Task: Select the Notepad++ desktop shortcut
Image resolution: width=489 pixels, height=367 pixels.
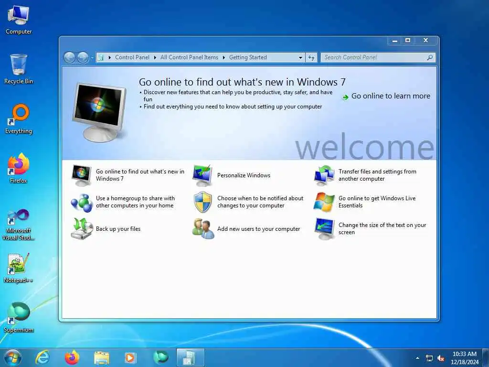Action: point(19,268)
